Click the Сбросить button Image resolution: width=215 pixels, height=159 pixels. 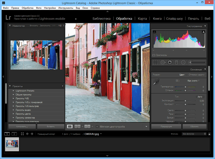point(194,127)
